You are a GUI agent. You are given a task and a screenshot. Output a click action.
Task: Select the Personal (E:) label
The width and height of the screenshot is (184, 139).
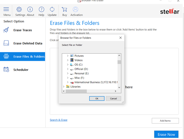click(82, 73)
